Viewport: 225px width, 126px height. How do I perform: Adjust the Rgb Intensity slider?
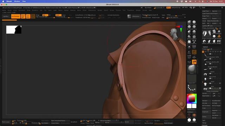(45, 17)
